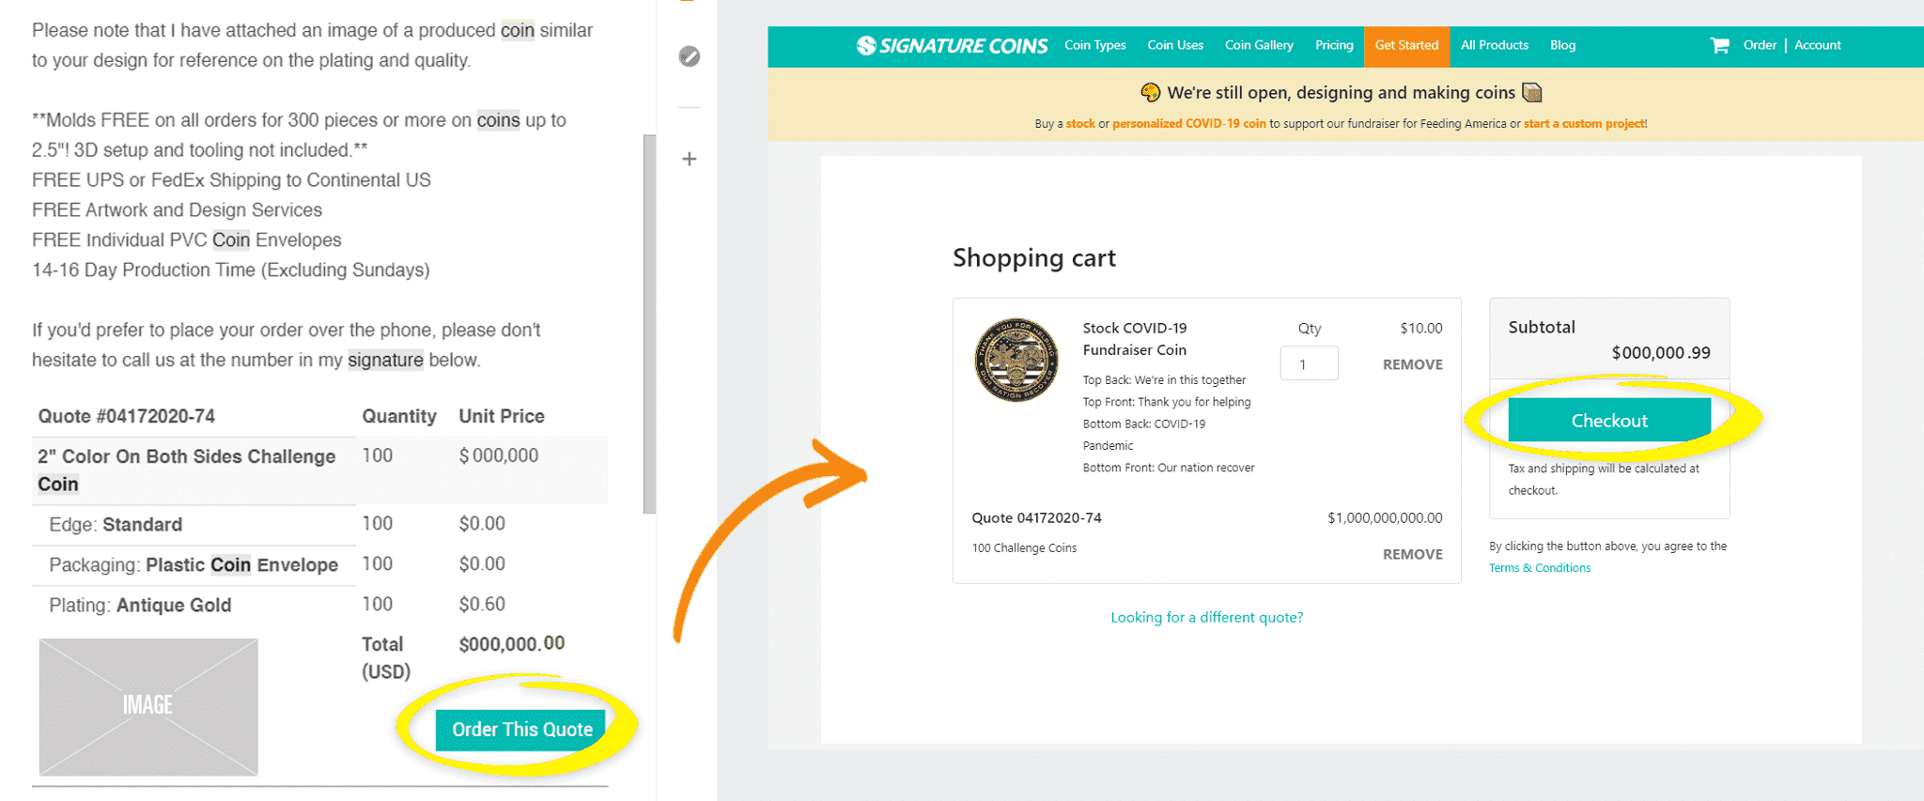Click the Order This Quote button
The image size is (1924, 801).
pyautogui.click(x=521, y=730)
